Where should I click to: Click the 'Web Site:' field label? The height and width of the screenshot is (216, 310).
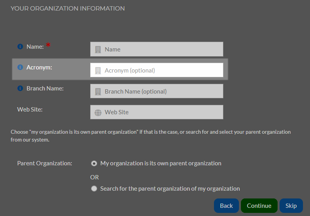tap(30, 110)
